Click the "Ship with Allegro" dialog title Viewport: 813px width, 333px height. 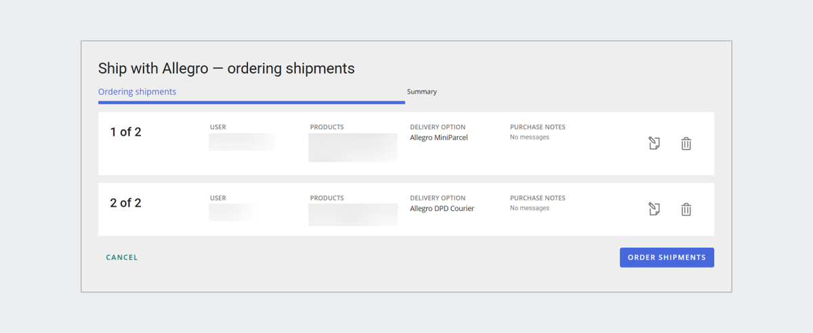tap(226, 68)
